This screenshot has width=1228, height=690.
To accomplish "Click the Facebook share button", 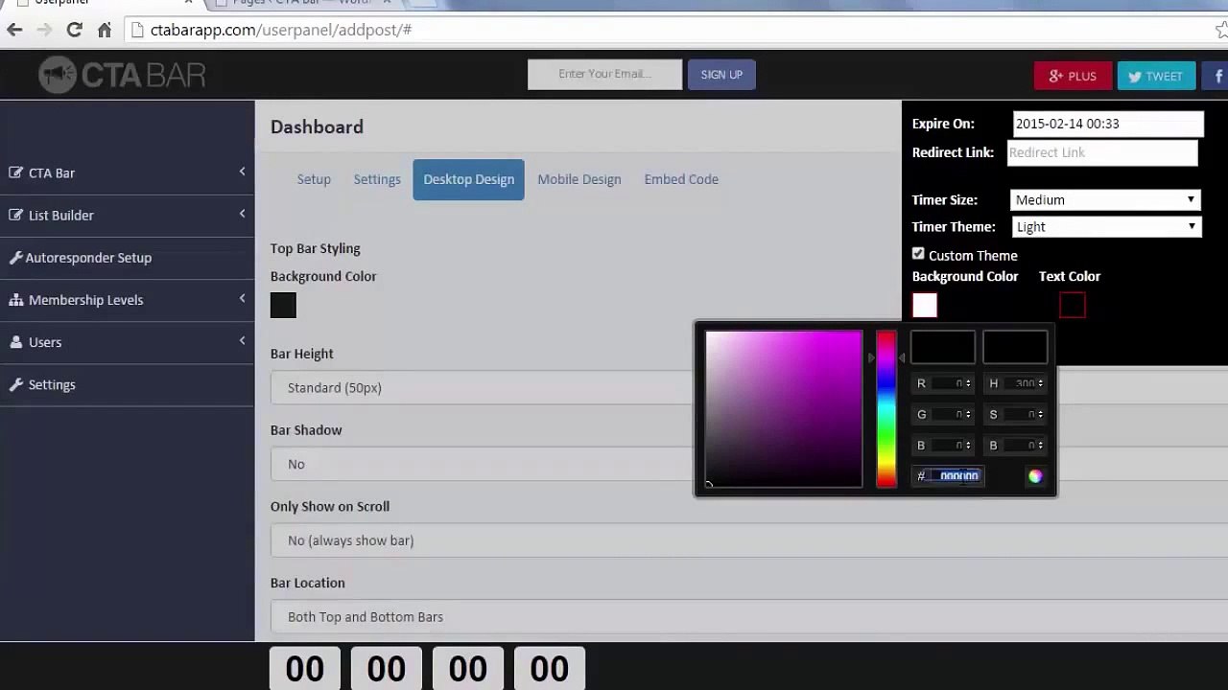I will 1215,76.
